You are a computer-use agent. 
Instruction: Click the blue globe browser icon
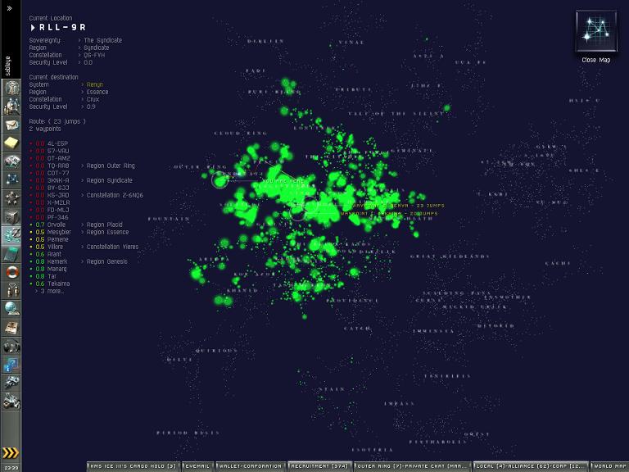[x=11, y=309]
